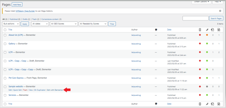The height and width of the screenshot is (108, 226).
Task: Click gray readability dot for Sample website
Action: pos(207,87)
